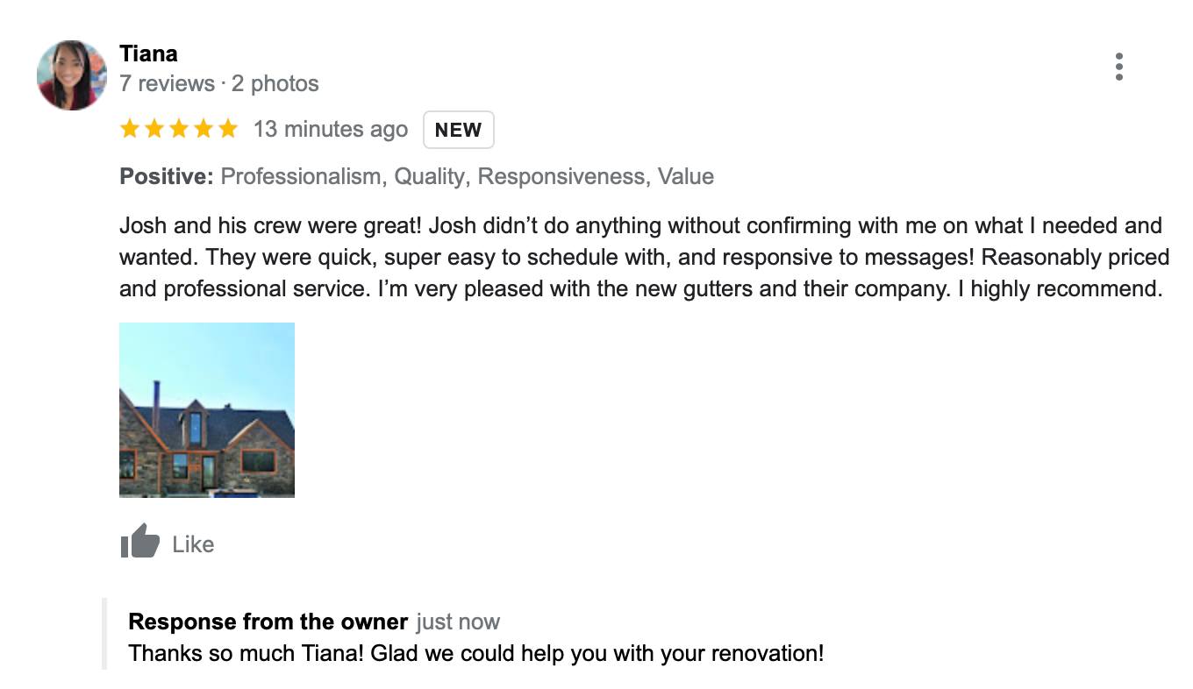This screenshot has height=689, width=1193.
Task: Click the first yellow rating star
Action: tap(130, 130)
